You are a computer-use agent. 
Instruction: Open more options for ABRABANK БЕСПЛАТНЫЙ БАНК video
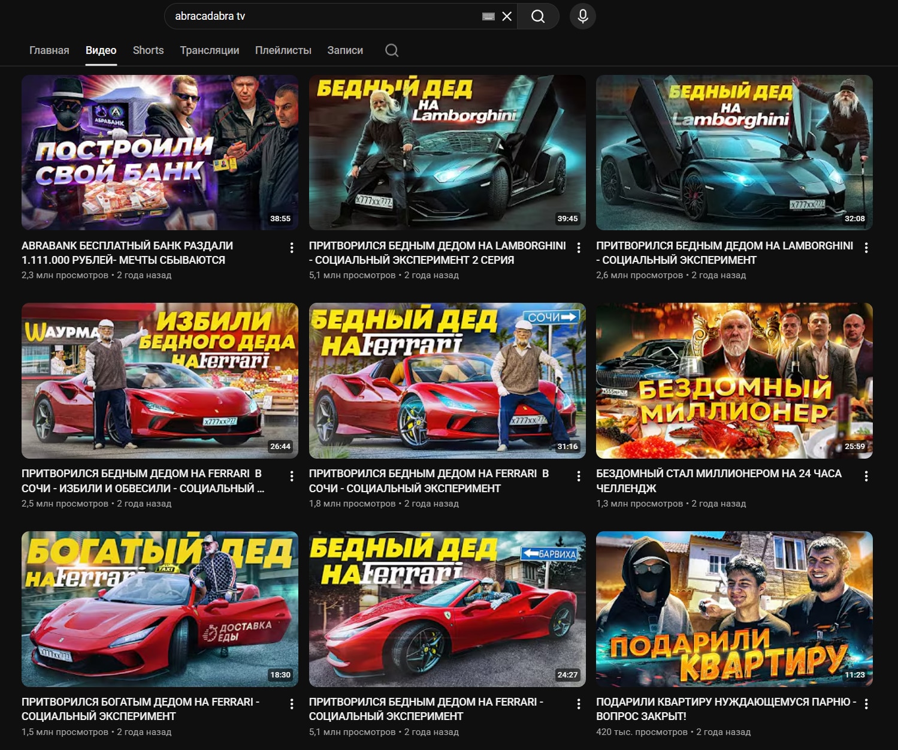point(292,248)
